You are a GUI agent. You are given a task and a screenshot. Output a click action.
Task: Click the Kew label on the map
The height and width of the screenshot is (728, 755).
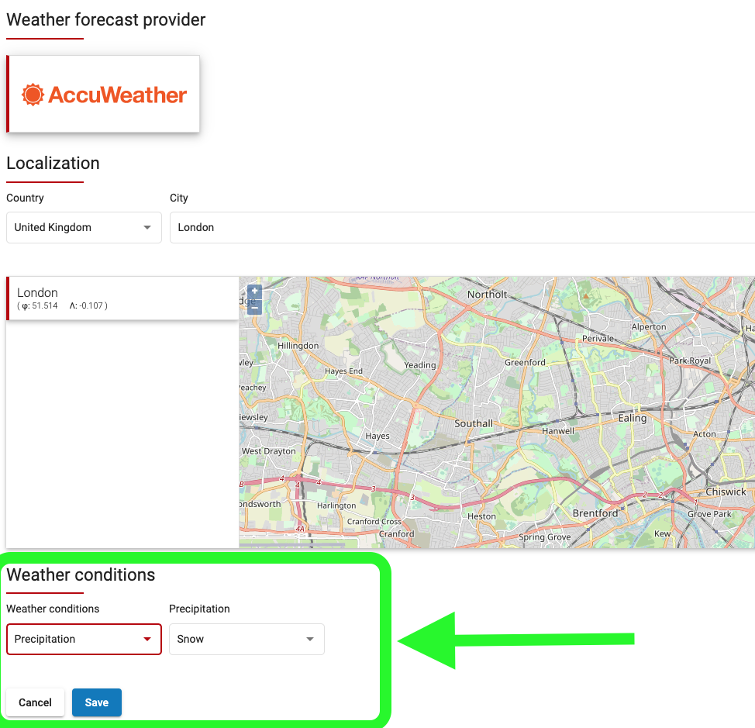coord(662,533)
